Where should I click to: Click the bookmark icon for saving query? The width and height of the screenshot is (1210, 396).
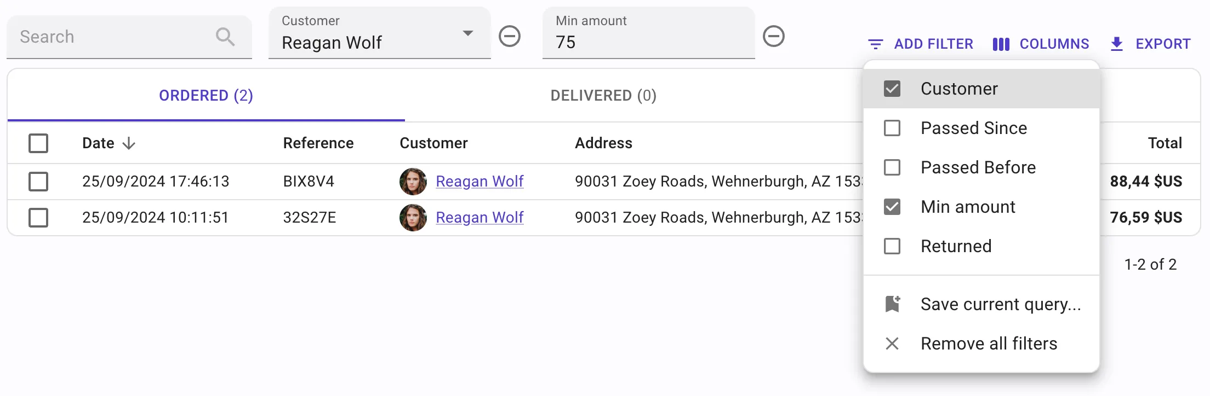pos(893,304)
